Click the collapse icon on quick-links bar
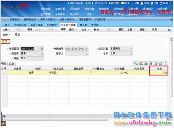Image resolution: width=174 pixels, height=128 pixels. point(171,19)
